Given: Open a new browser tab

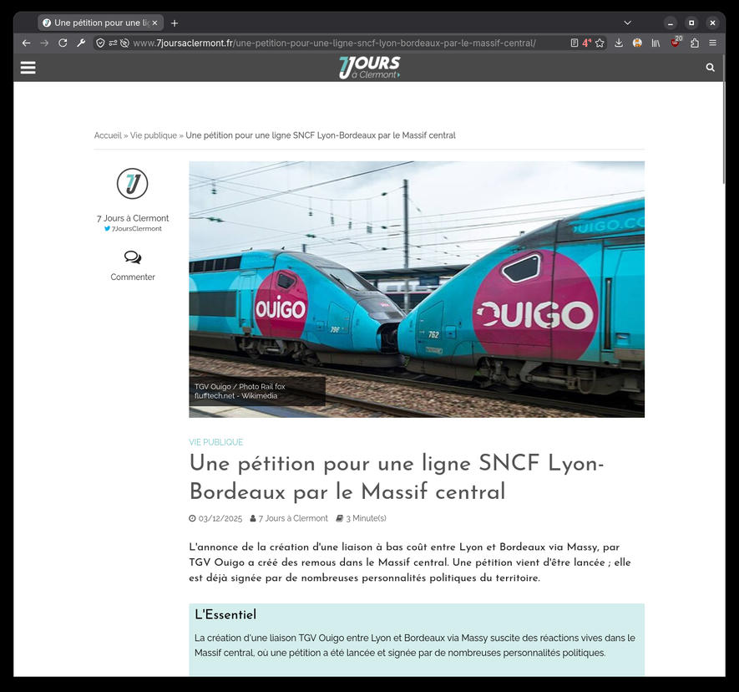Looking at the screenshot, I should point(175,23).
